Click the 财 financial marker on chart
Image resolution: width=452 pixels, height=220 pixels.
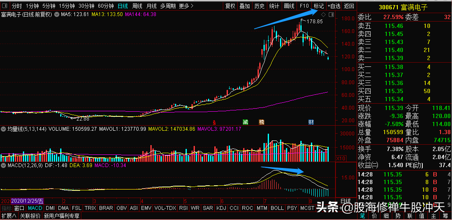tap(311, 122)
